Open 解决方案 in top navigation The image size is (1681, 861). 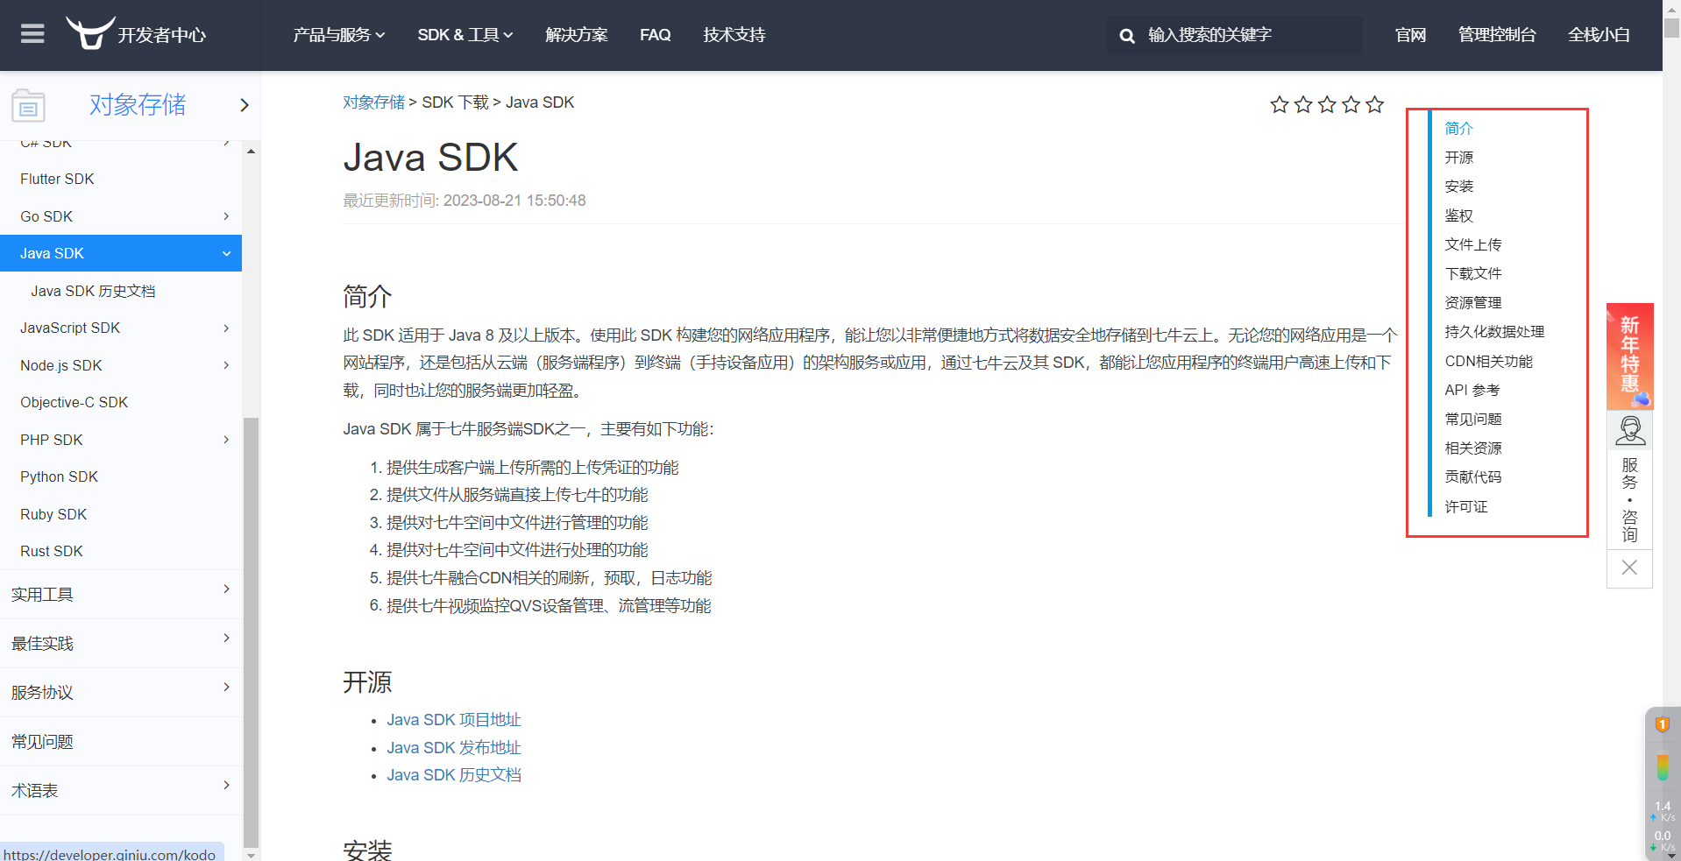click(577, 35)
